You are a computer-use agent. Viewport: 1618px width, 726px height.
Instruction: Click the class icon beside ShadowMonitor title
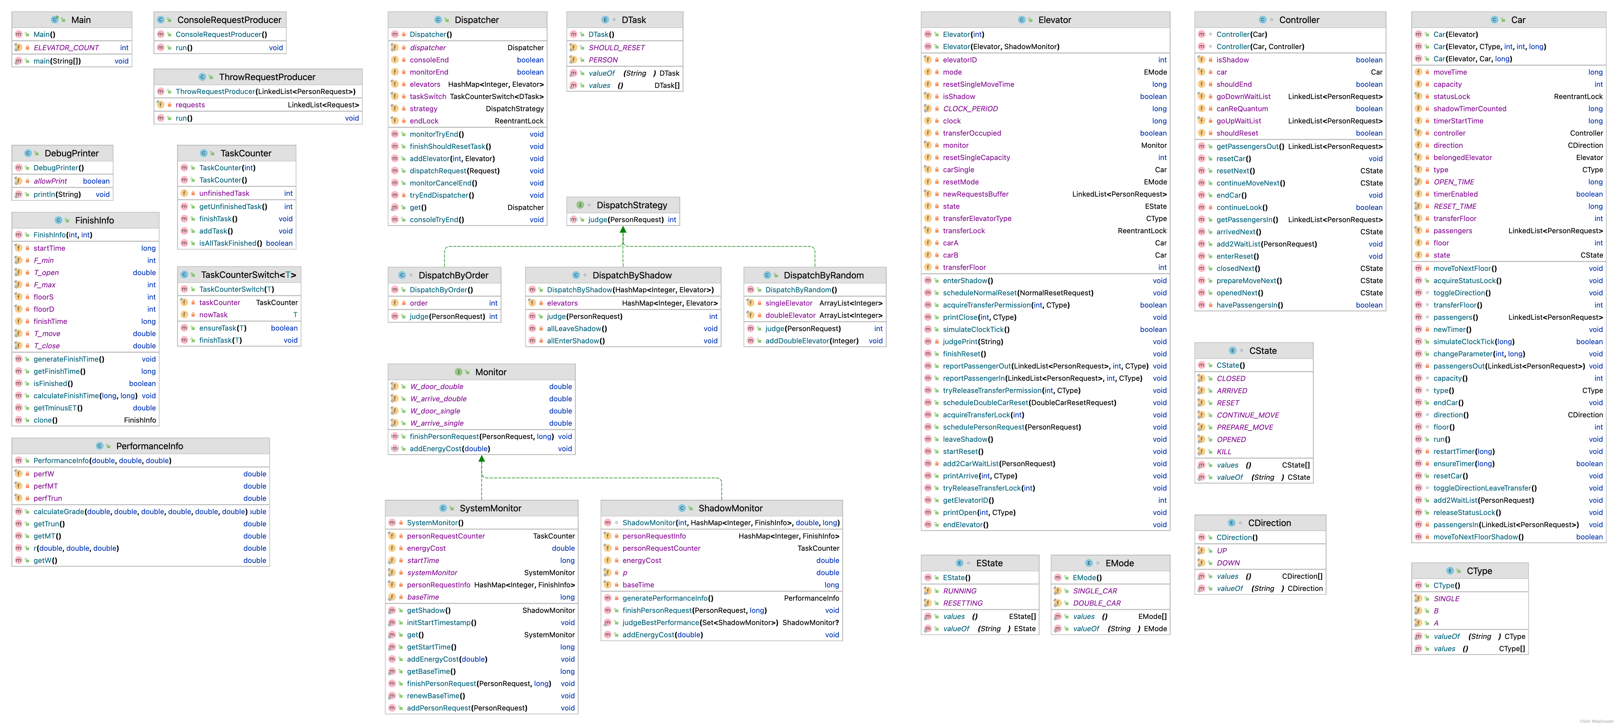point(682,508)
